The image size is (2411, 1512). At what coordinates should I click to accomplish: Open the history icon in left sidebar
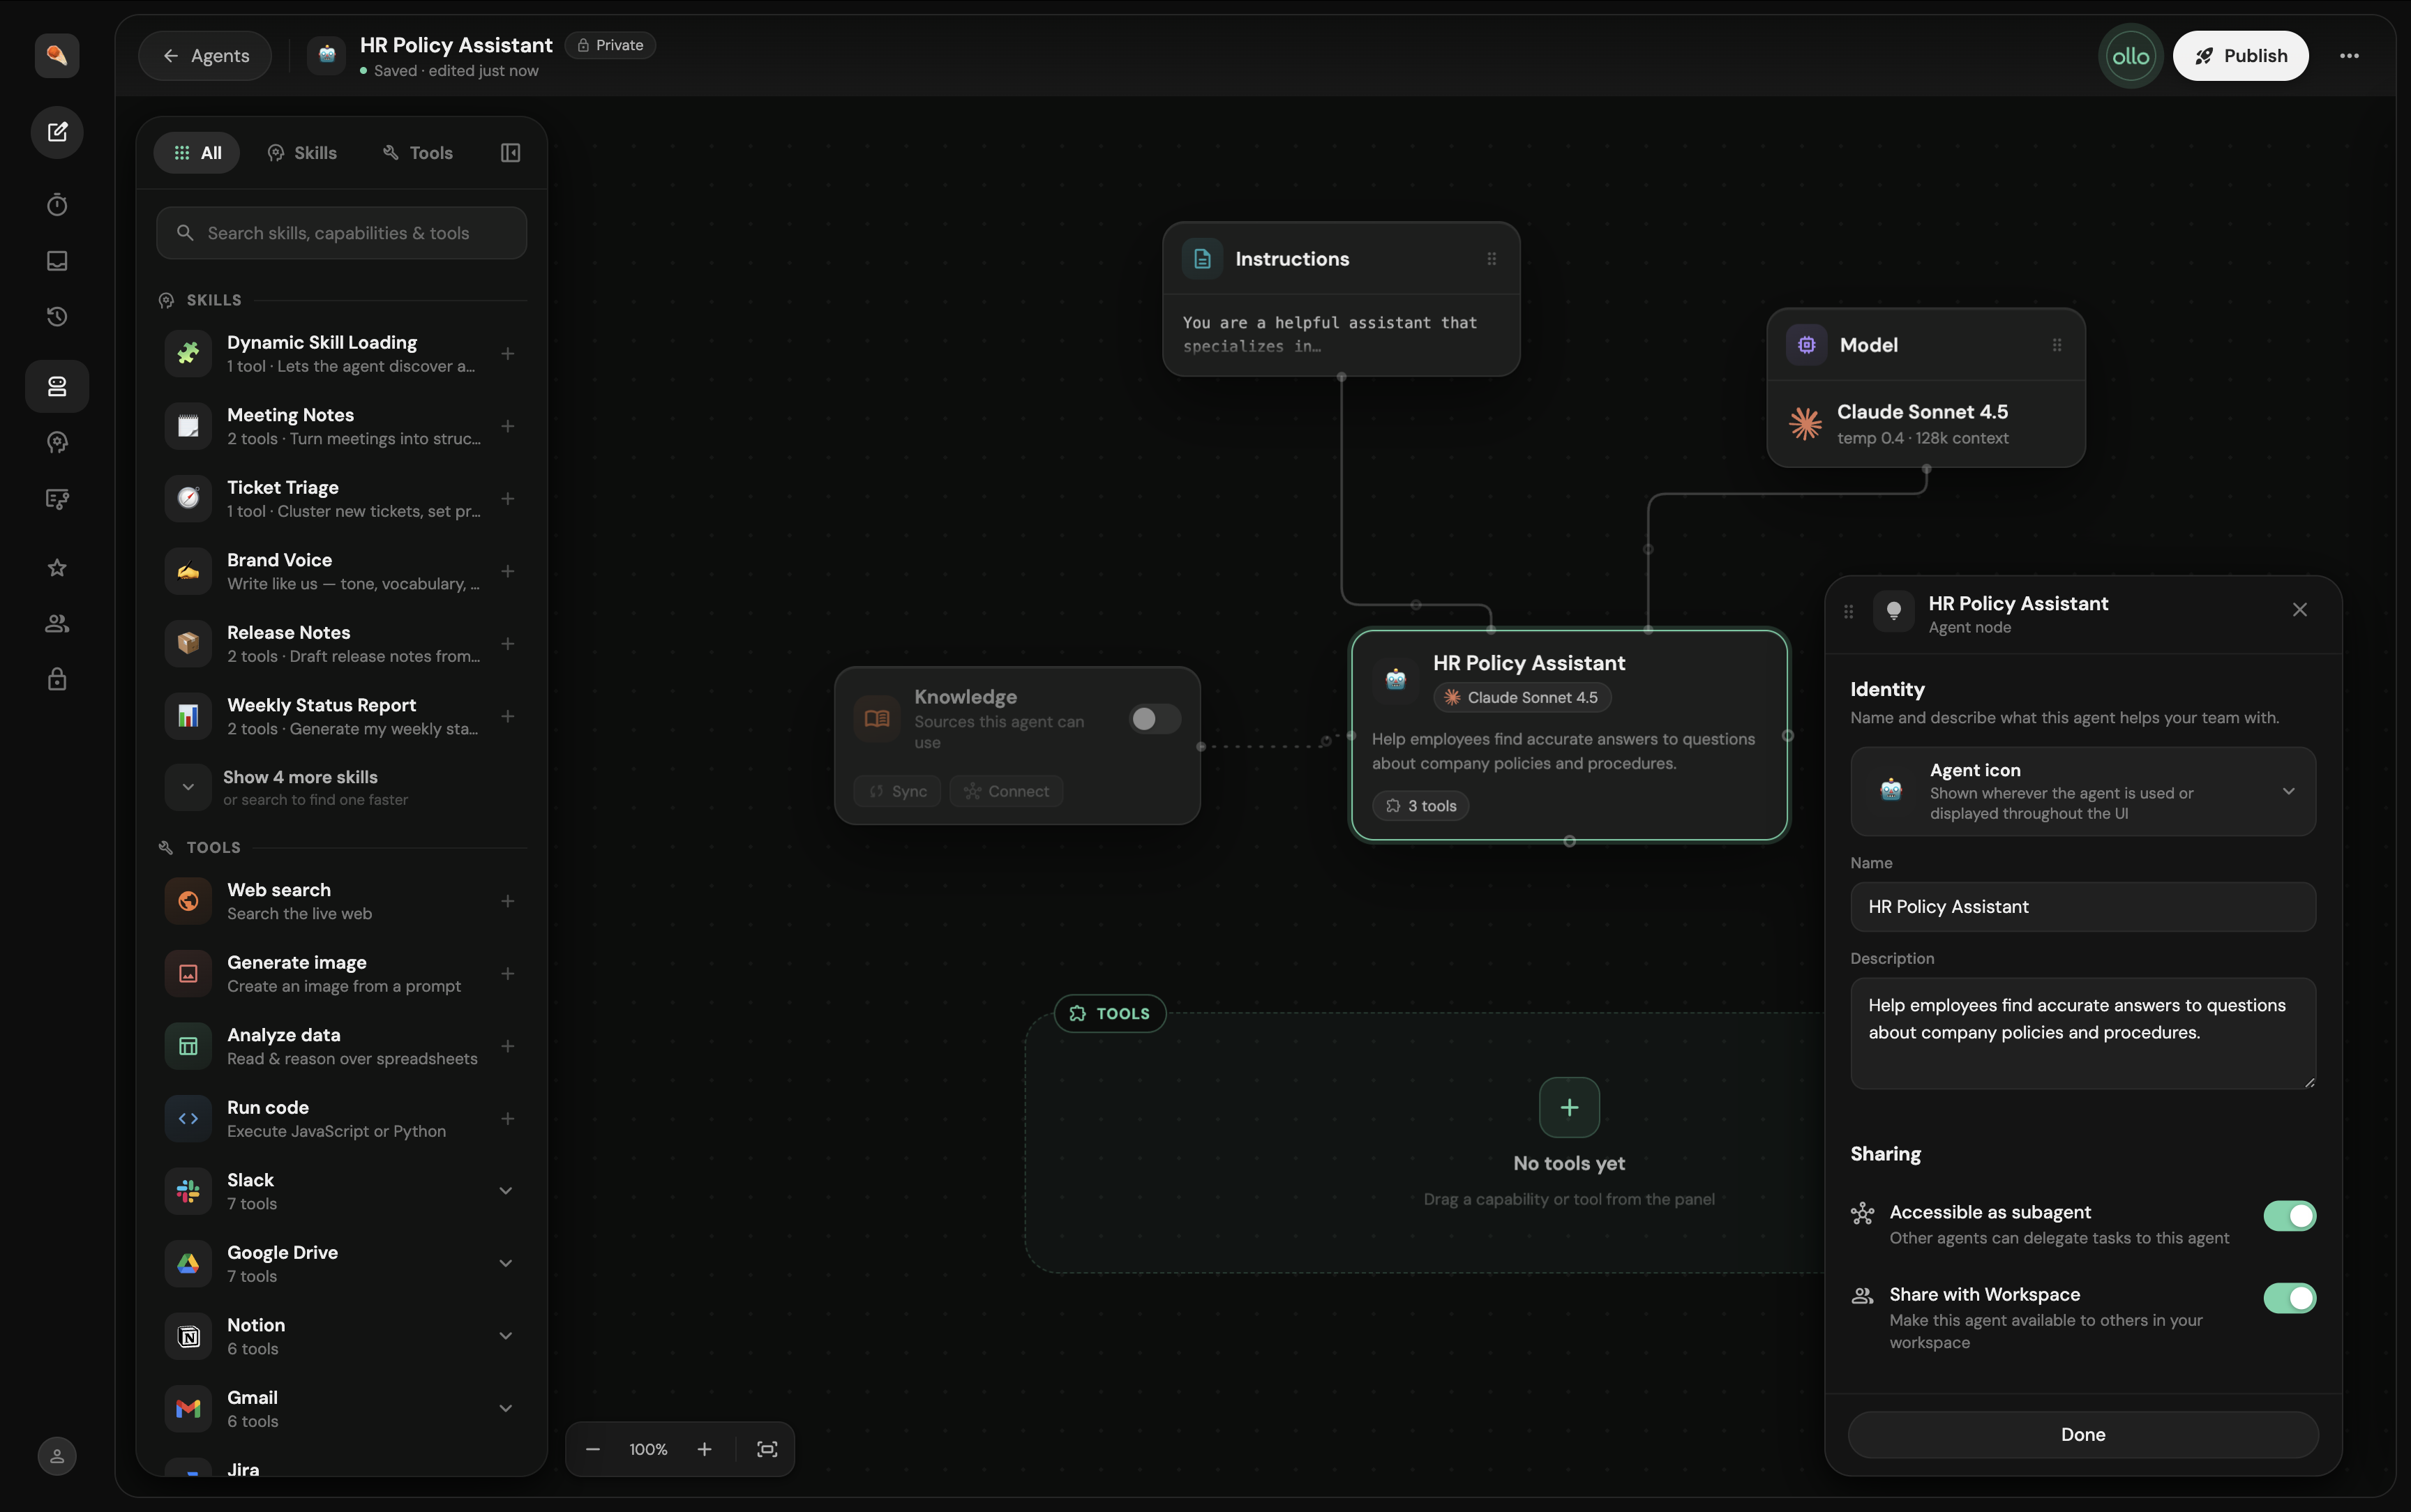click(57, 317)
